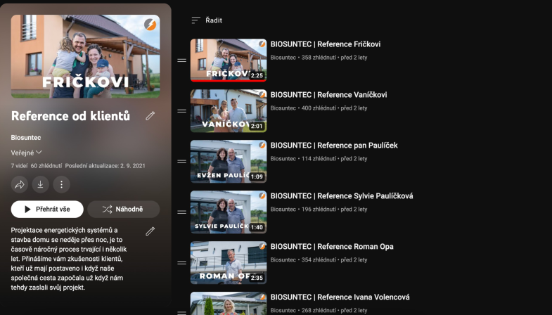Share the playlist using arrow icon
The width and height of the screenshot is (552, 315).
click(20, 184)
